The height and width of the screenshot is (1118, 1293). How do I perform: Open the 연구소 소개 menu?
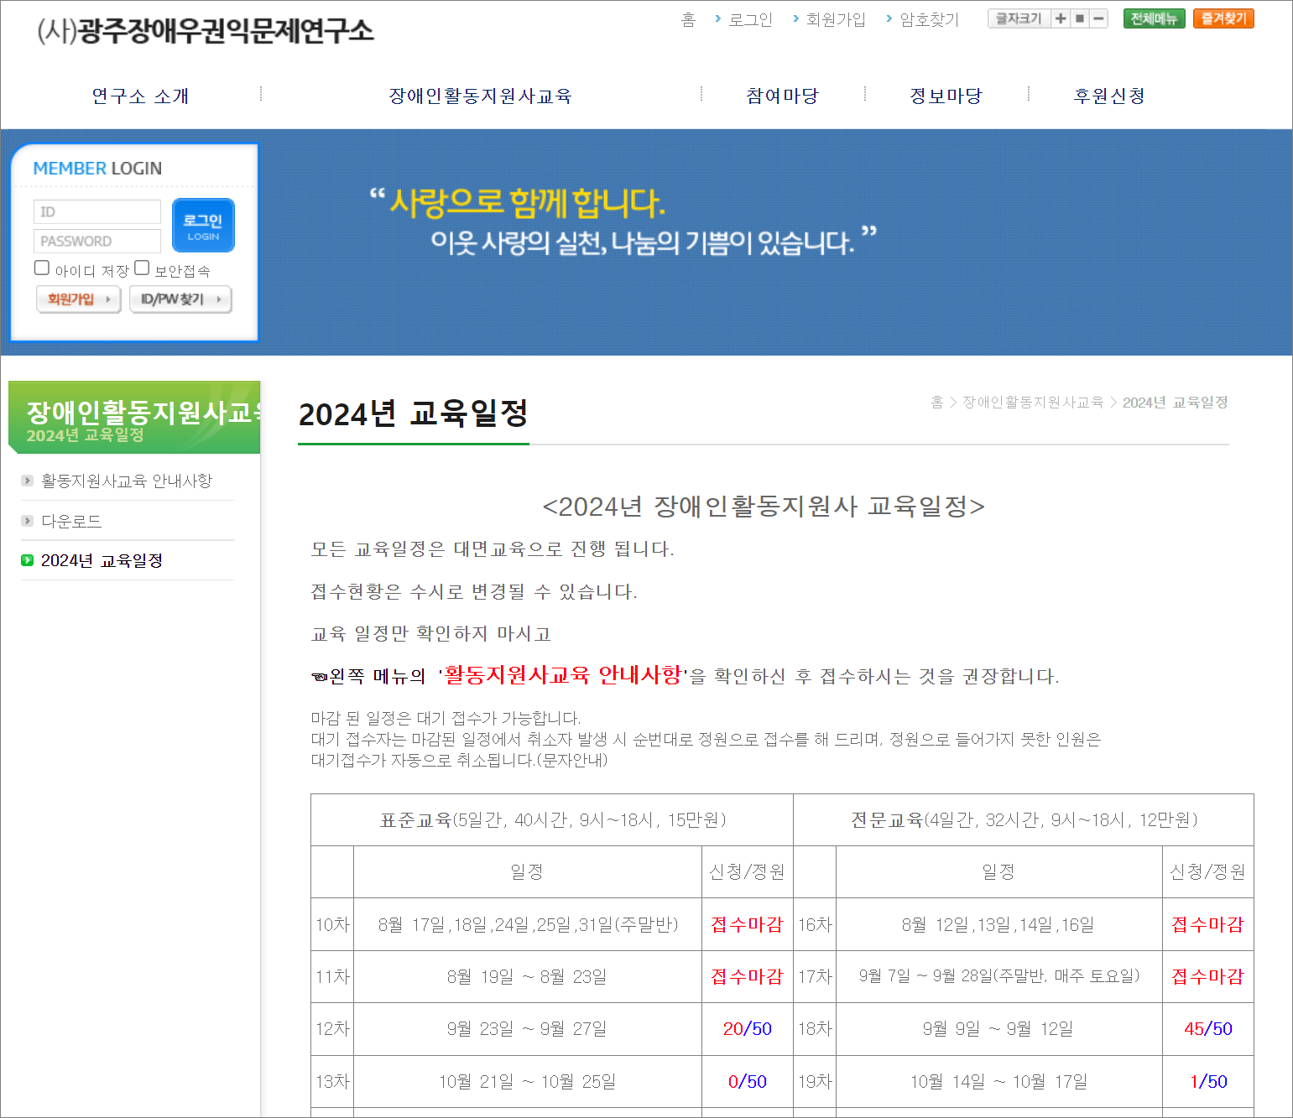coord(139,96)
